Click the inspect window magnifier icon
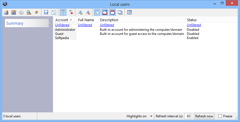 pos(129,12)
